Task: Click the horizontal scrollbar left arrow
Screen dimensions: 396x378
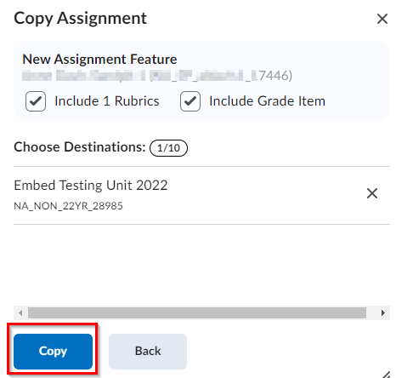Action: click(x=20, y=312)
